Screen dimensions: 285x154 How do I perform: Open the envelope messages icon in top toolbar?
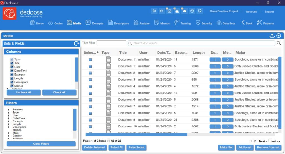coord(185,11)
